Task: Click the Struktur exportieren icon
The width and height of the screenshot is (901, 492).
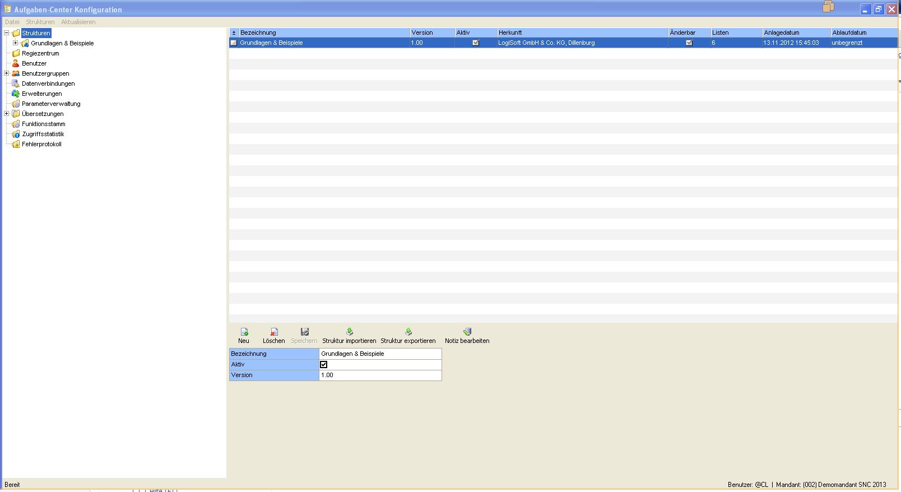Action: click(408, 332)
